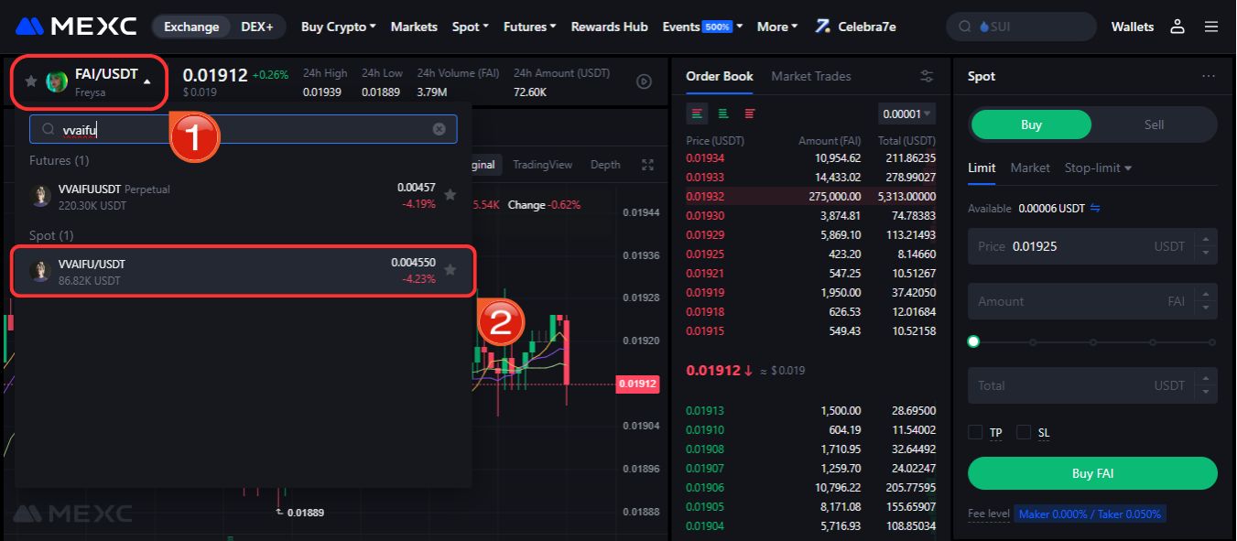Set amount slider to the 50% midpoint
Image resolution: width=1237 pixels, height=541 pixels.
coord(1092,341)
